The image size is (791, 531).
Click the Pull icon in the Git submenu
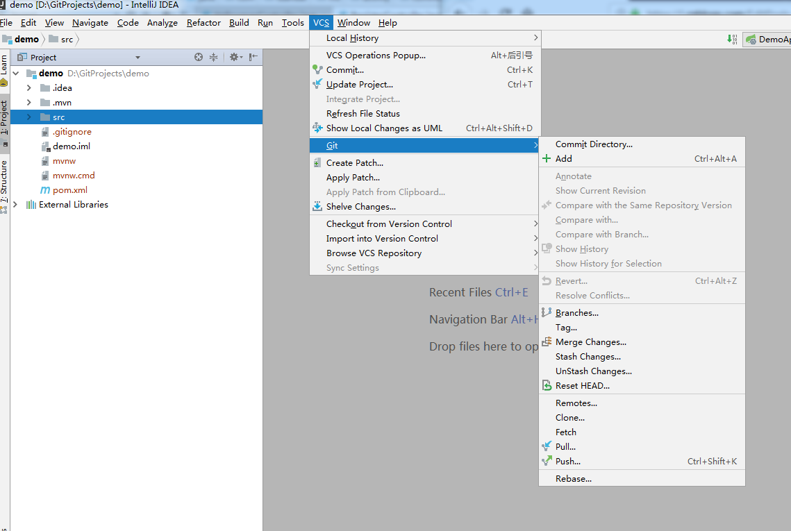pos(547,446)
